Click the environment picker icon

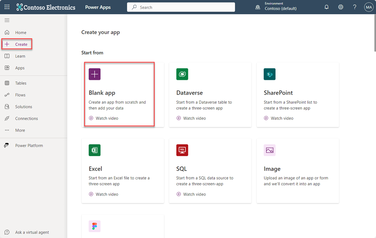tap(258, 7)
